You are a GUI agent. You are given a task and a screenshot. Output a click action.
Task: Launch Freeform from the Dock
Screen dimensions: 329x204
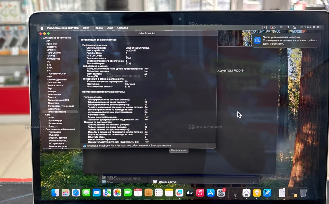[179, 192]
